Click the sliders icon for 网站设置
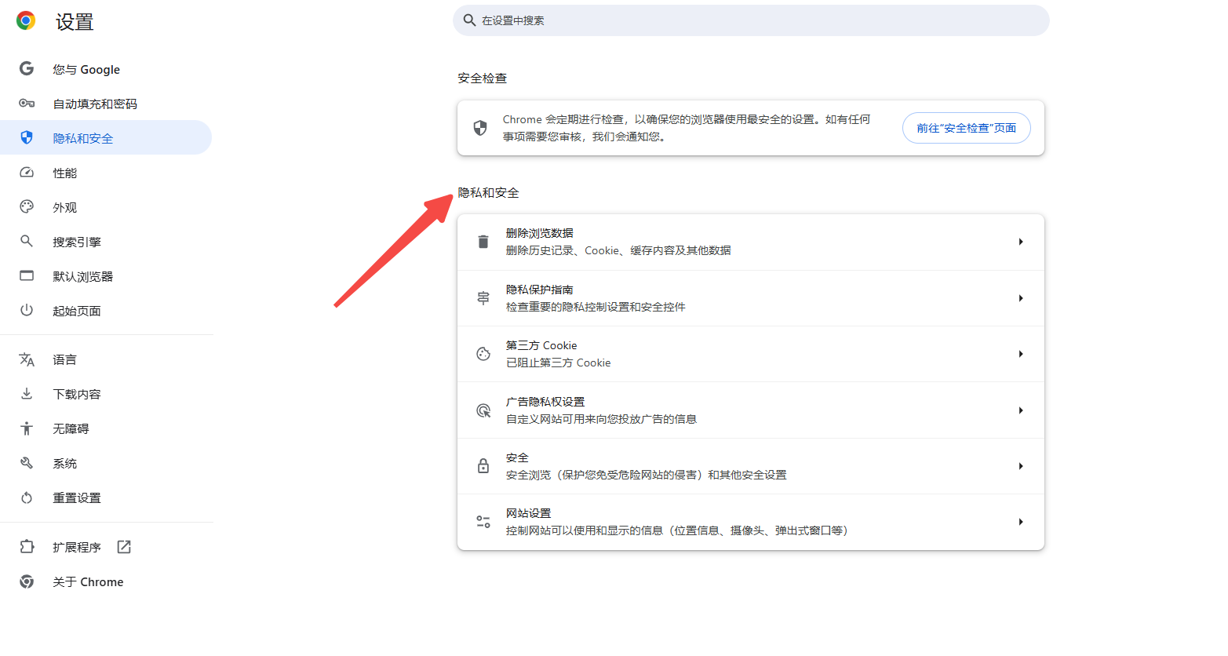1228x656 pixels. pos(483,522)
